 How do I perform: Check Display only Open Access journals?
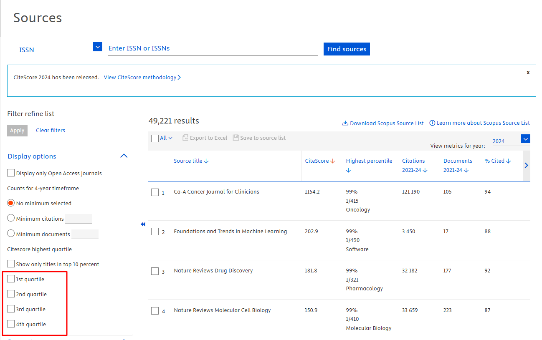[11, 173]
